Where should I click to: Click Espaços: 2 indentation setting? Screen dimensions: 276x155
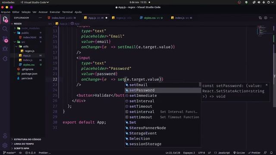click(x=189, y=153)
